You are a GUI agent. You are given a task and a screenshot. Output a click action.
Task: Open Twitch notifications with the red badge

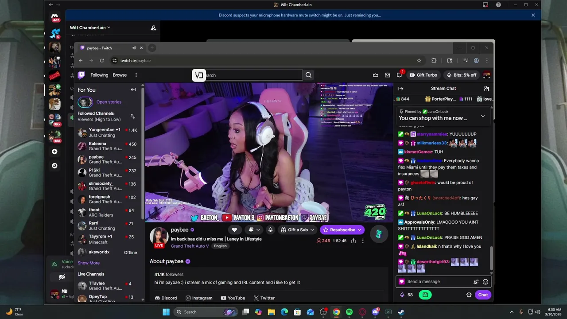coord(400,75)
